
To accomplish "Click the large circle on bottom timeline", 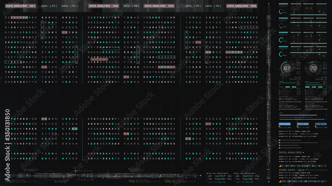I will [50, 175].
